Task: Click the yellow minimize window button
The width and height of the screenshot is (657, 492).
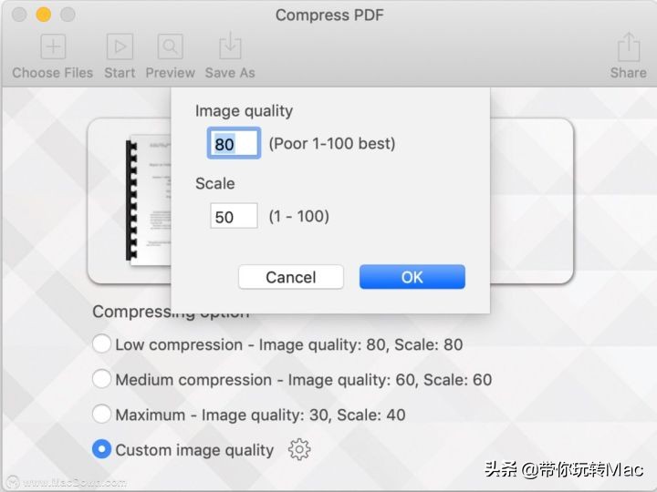Action: point(43,15)
